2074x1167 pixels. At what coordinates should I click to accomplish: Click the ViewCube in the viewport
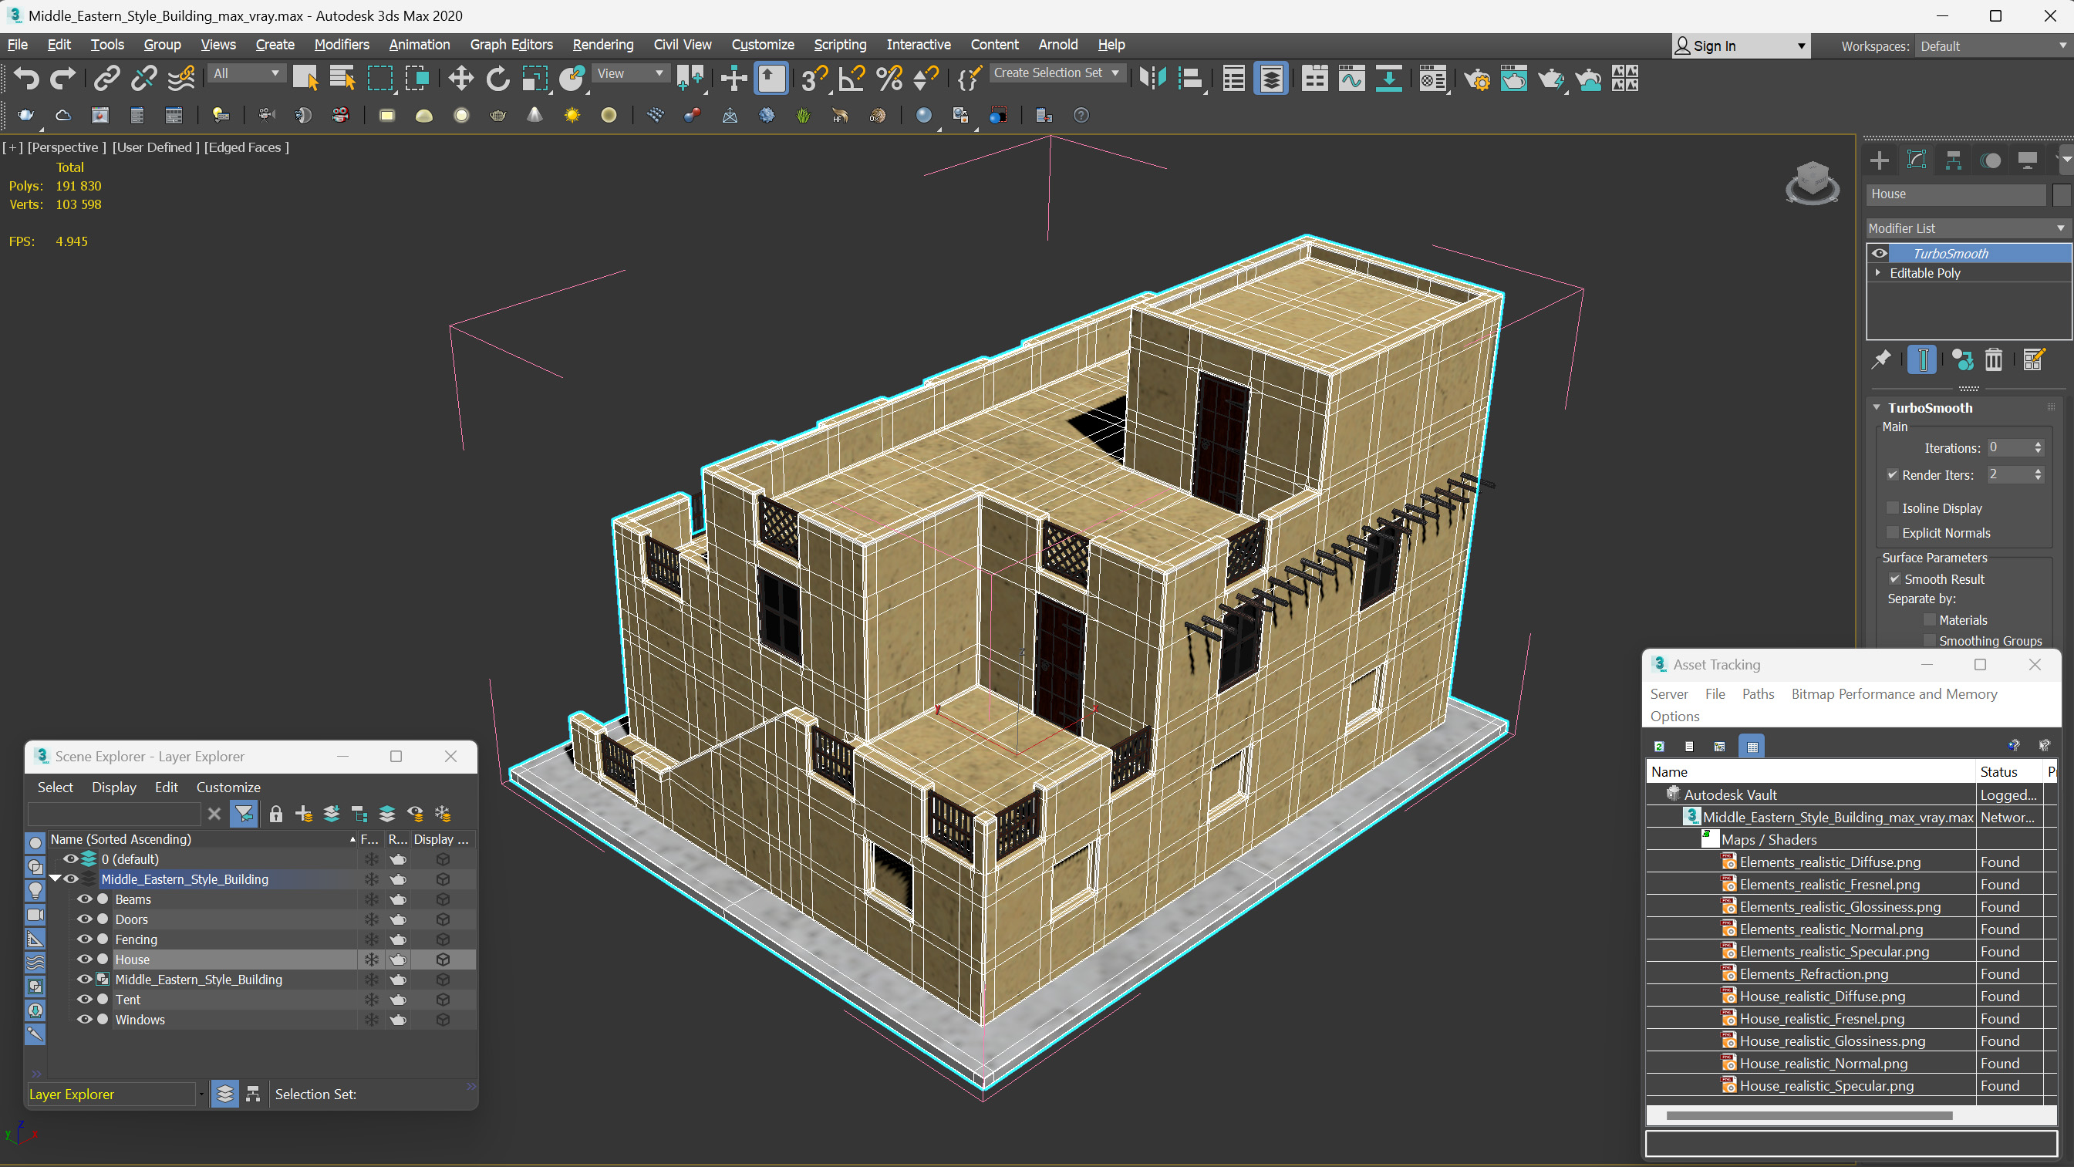[x=1812, y=183]
